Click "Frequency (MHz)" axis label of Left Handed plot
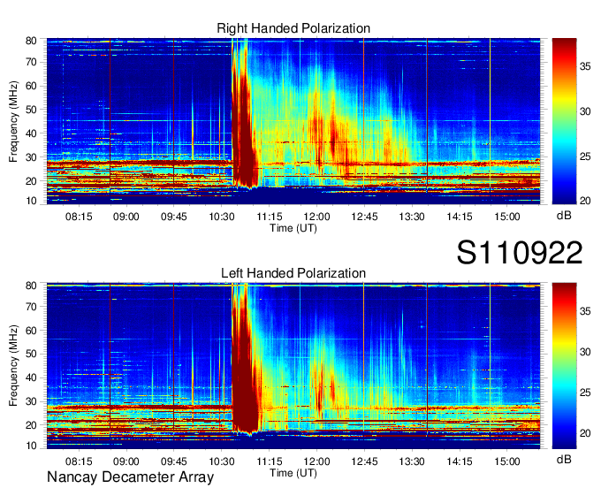The image size is (601, 488). pyautogui.click(x=13, y=366)
